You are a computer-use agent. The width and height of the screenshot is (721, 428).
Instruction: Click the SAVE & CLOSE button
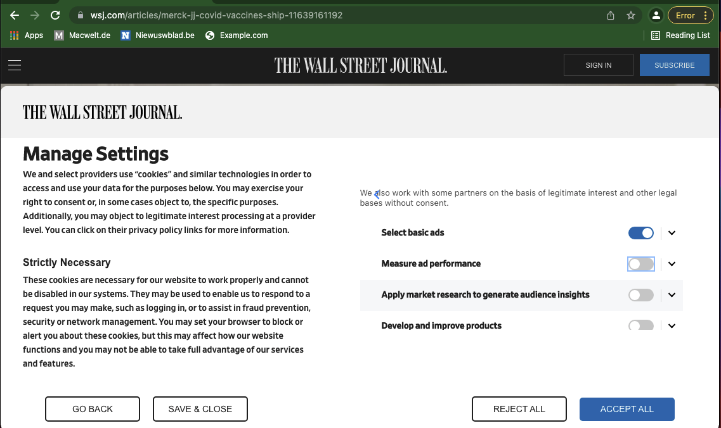[200, 409]
